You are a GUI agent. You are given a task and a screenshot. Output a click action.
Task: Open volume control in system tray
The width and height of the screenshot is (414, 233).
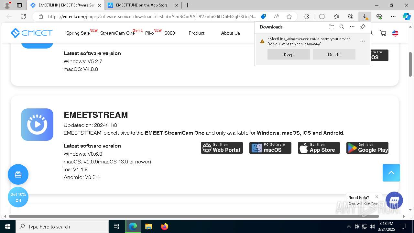point(372,227)
